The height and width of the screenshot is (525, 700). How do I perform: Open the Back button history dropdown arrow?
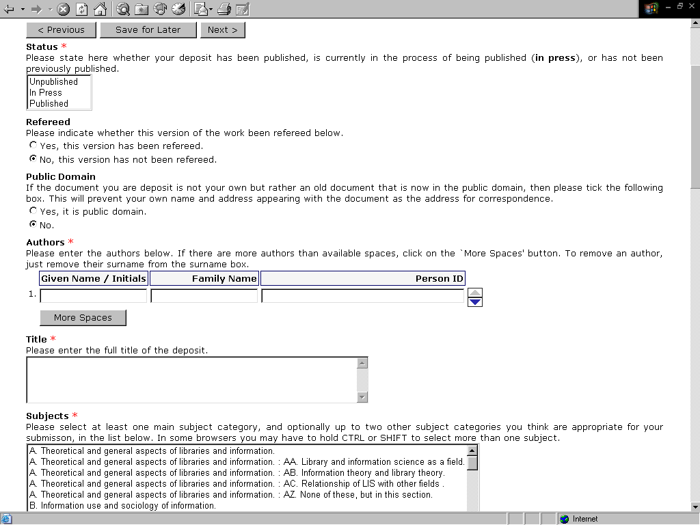point(22,9)
